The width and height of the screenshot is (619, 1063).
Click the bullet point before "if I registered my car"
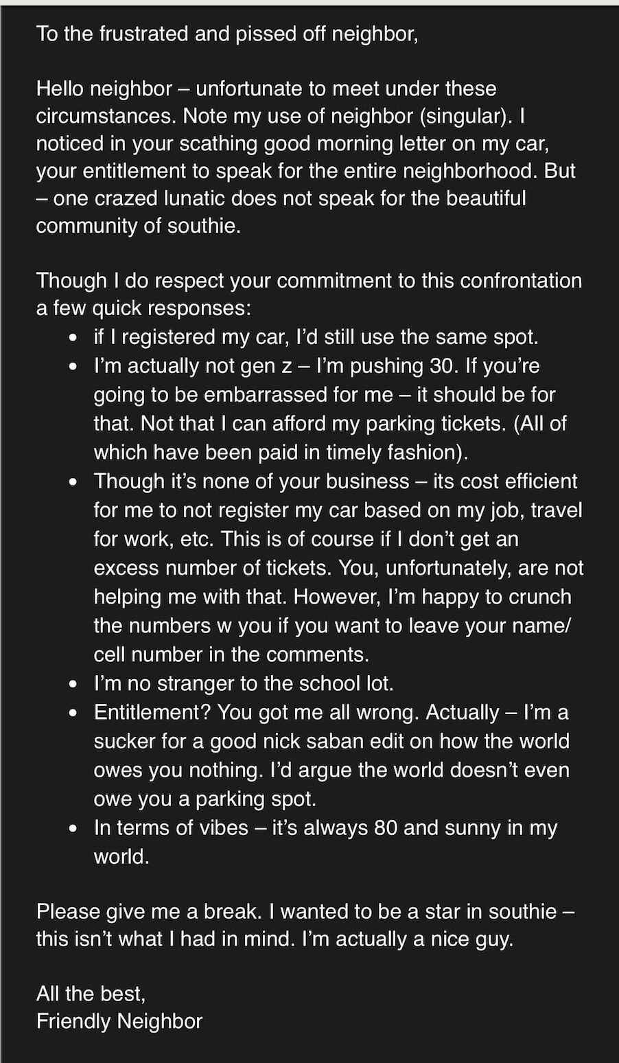[x=73, y=339]
